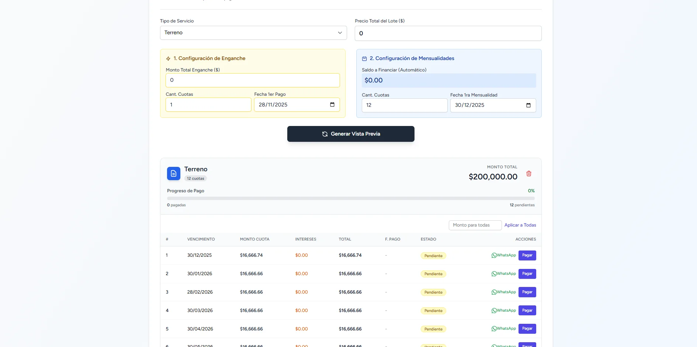Click the 12 pendientes label
The width and height of the screenshot is (697, 347).
tap(522, 205)
